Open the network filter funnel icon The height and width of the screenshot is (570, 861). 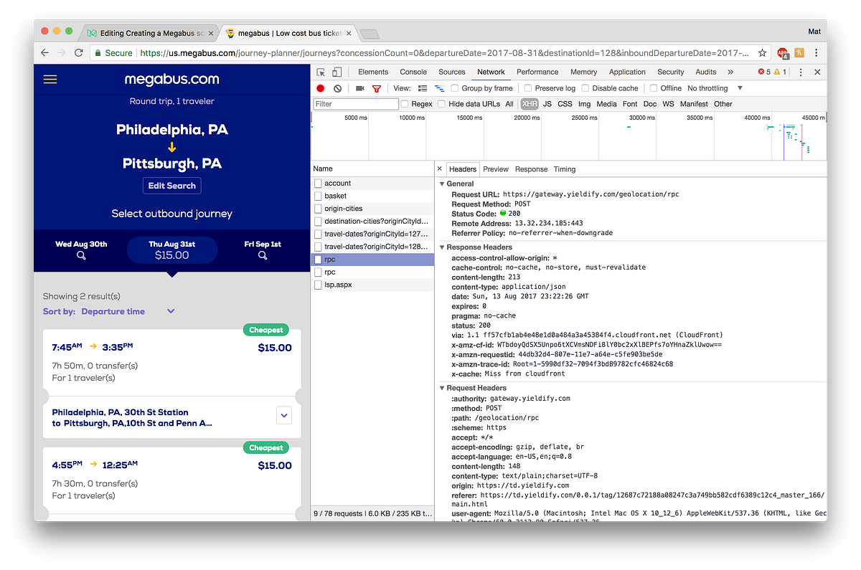[376, 87]
